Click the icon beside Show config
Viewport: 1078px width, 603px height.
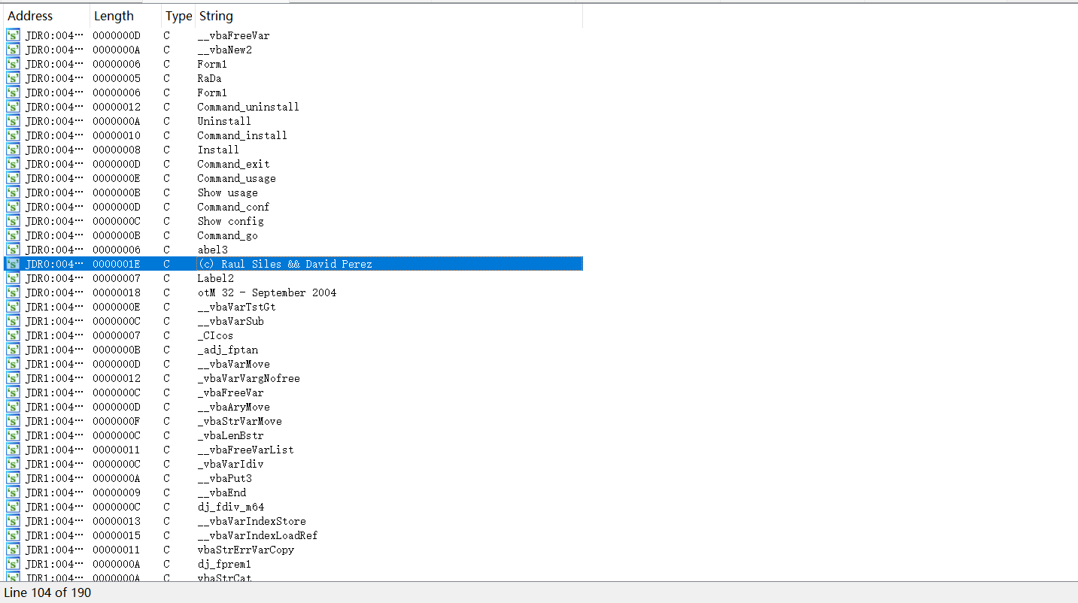(13, 221)
